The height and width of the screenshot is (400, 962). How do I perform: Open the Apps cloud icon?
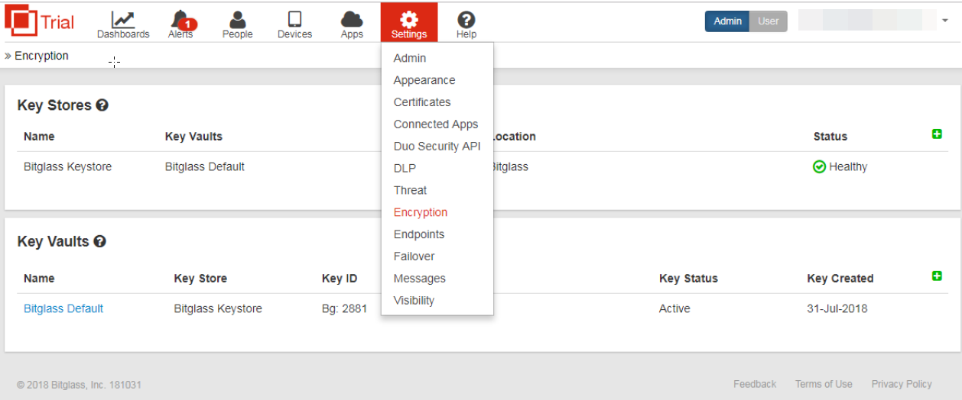(352, 21)
